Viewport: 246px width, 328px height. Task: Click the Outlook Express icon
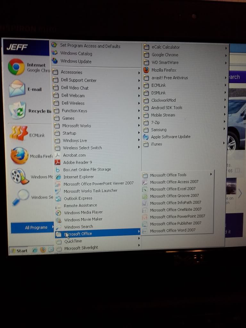[58, 198]
